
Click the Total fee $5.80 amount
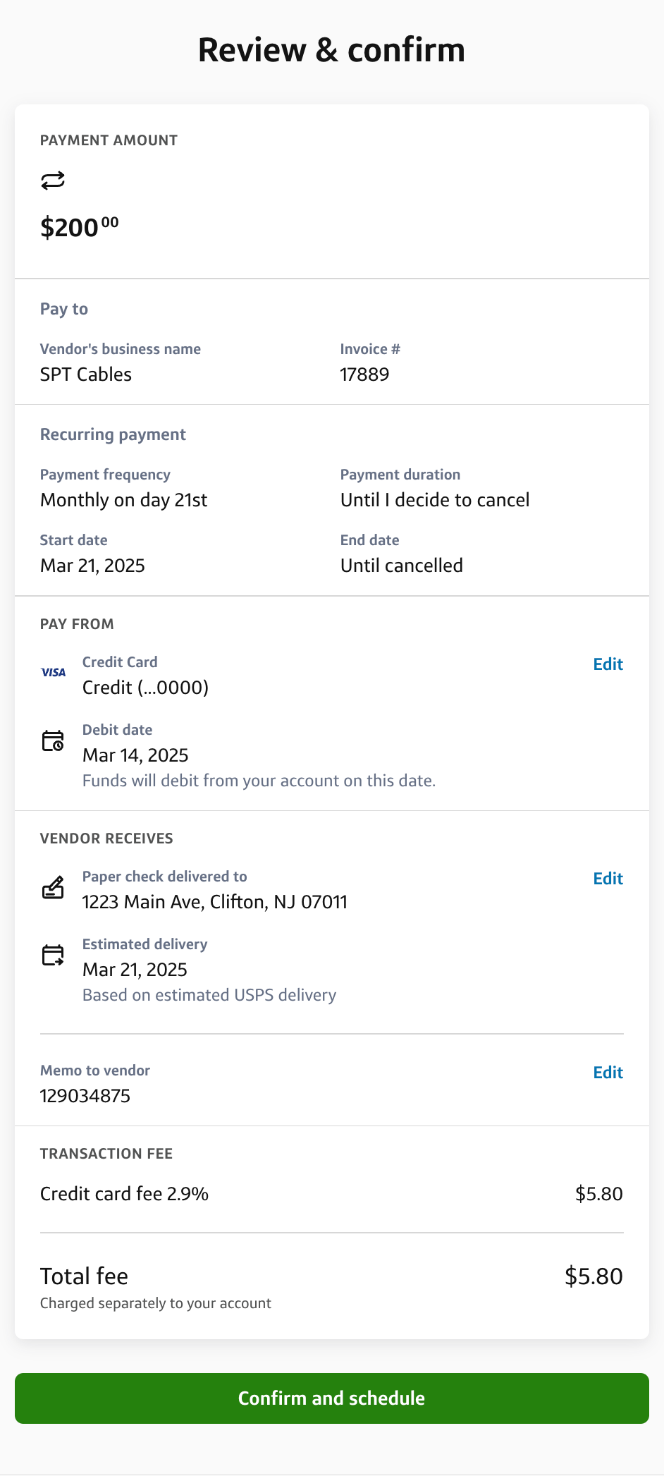594,1276
